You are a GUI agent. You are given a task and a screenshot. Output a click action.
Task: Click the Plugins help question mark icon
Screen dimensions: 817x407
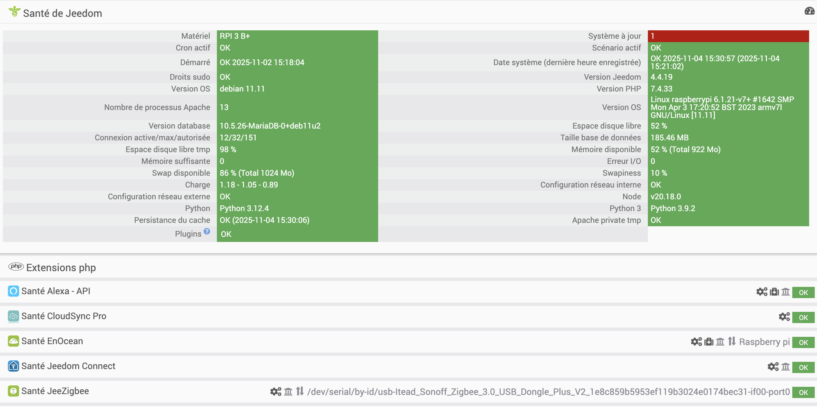[x=207, y=232]
